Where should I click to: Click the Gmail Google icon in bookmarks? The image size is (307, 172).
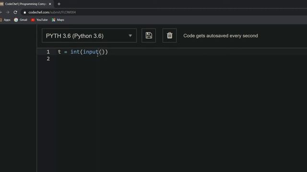coord(16,20)
